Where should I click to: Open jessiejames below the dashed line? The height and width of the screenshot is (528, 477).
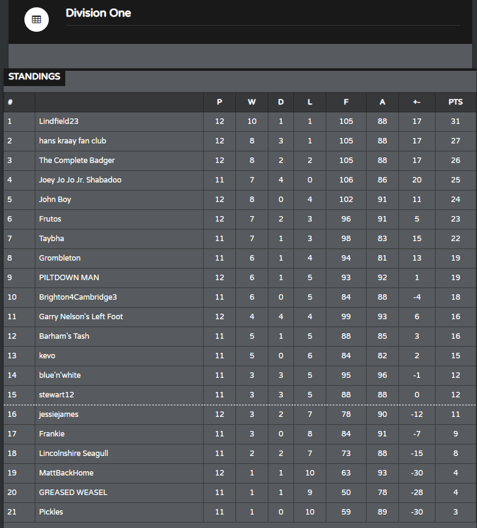point(59,414)
